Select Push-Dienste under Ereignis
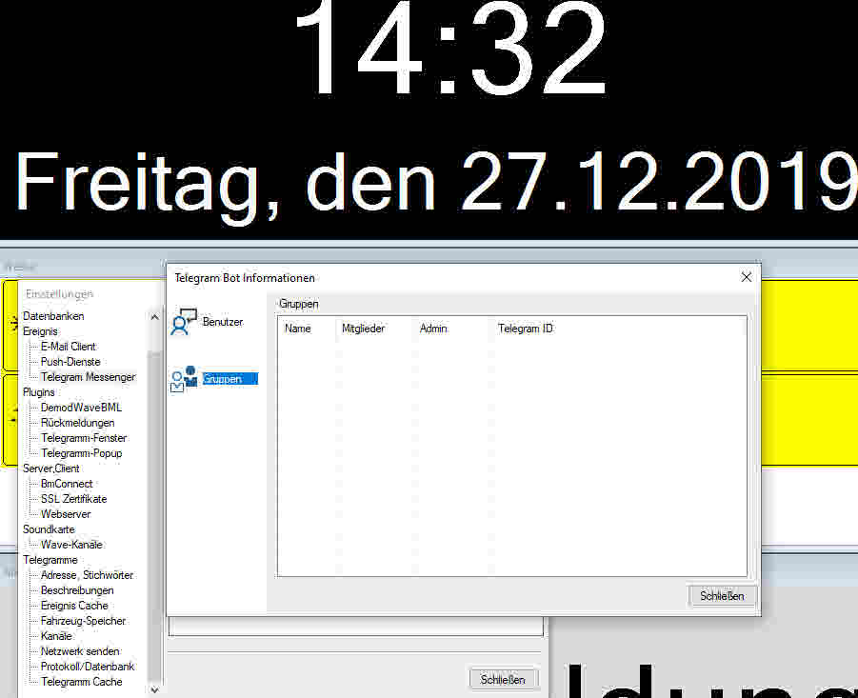Viewport: 858px width, 698px height. [x=70, y=362]
